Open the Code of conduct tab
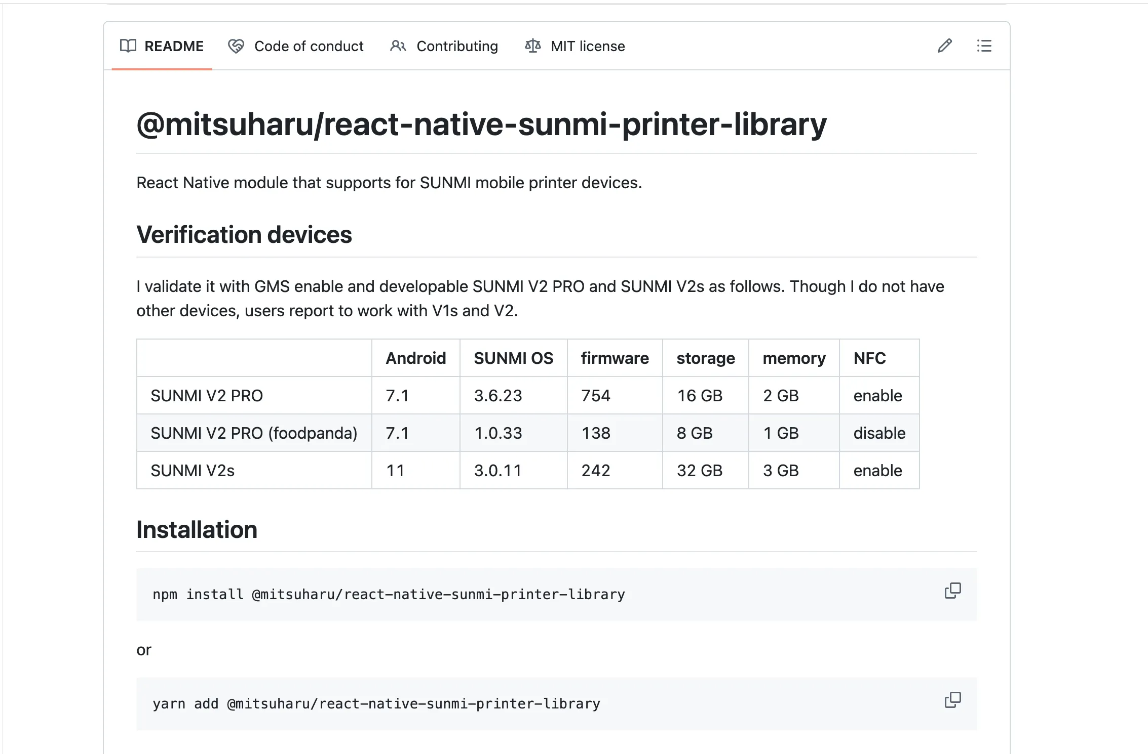This screenshot has width=1148, height=754. pyautogui.click(x=309, y=46)
